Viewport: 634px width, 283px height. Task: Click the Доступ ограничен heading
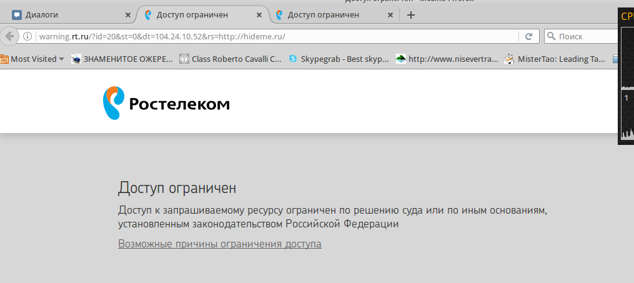[177, 188]
